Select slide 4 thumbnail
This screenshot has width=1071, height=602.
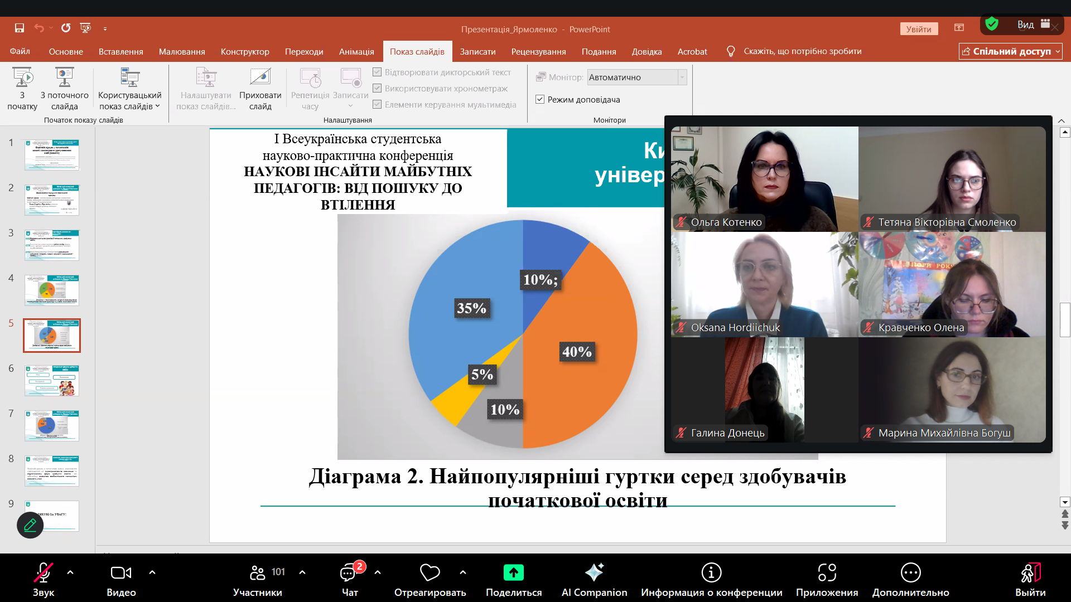[52, 290]
